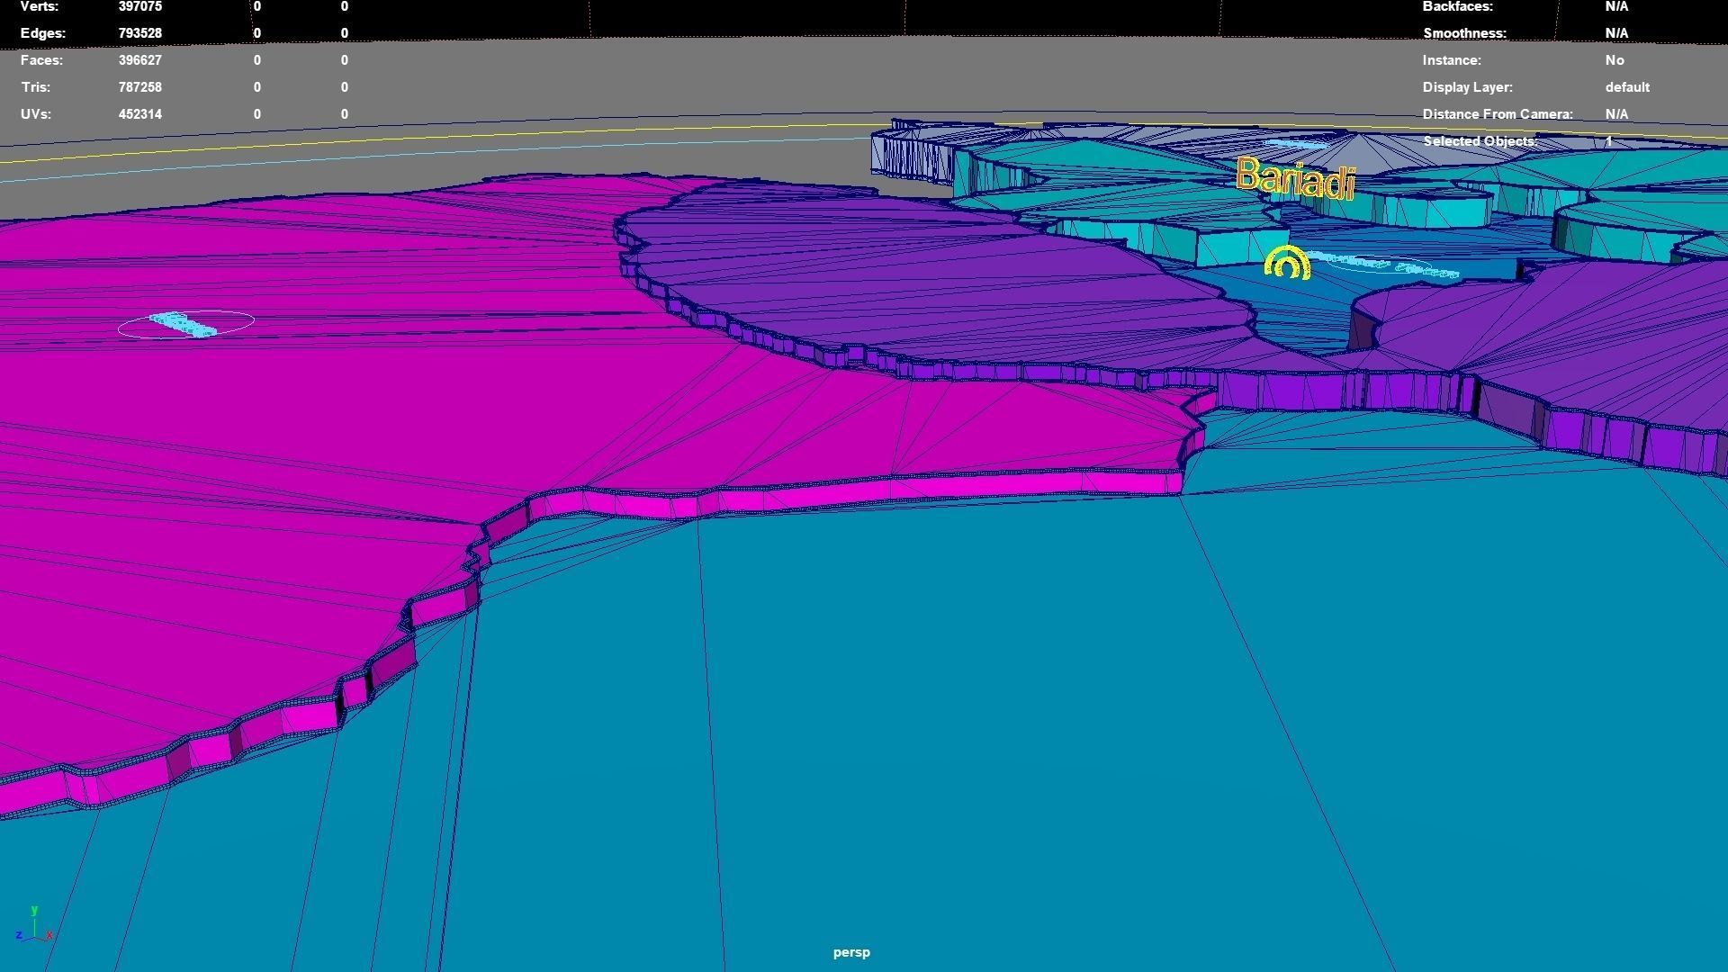Click the persp camera label
Viewport: 1728px width, 972px height.
(x=850, y=951)
